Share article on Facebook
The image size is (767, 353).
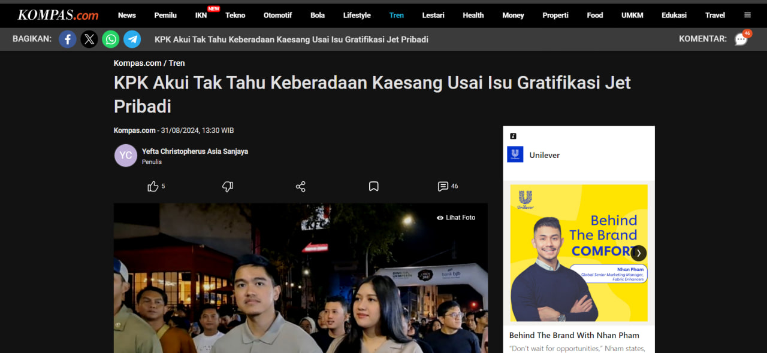68,39
